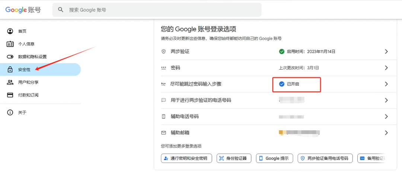Click the 付款和订阅 card icon
The height and width of the screenshot is (175, 402).
[x=10, y=95]
